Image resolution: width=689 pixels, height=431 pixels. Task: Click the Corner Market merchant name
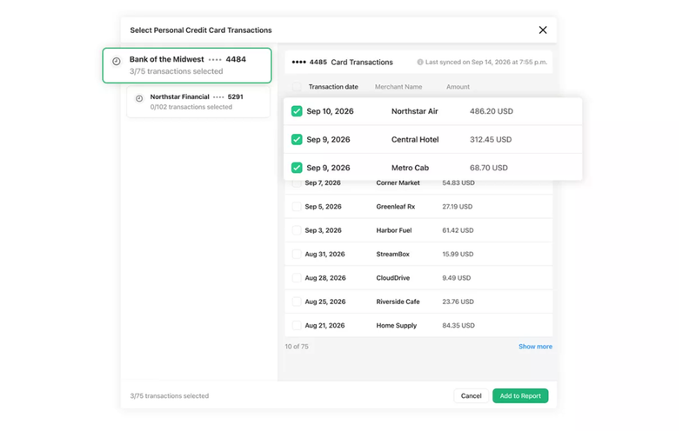coord(398,183)
